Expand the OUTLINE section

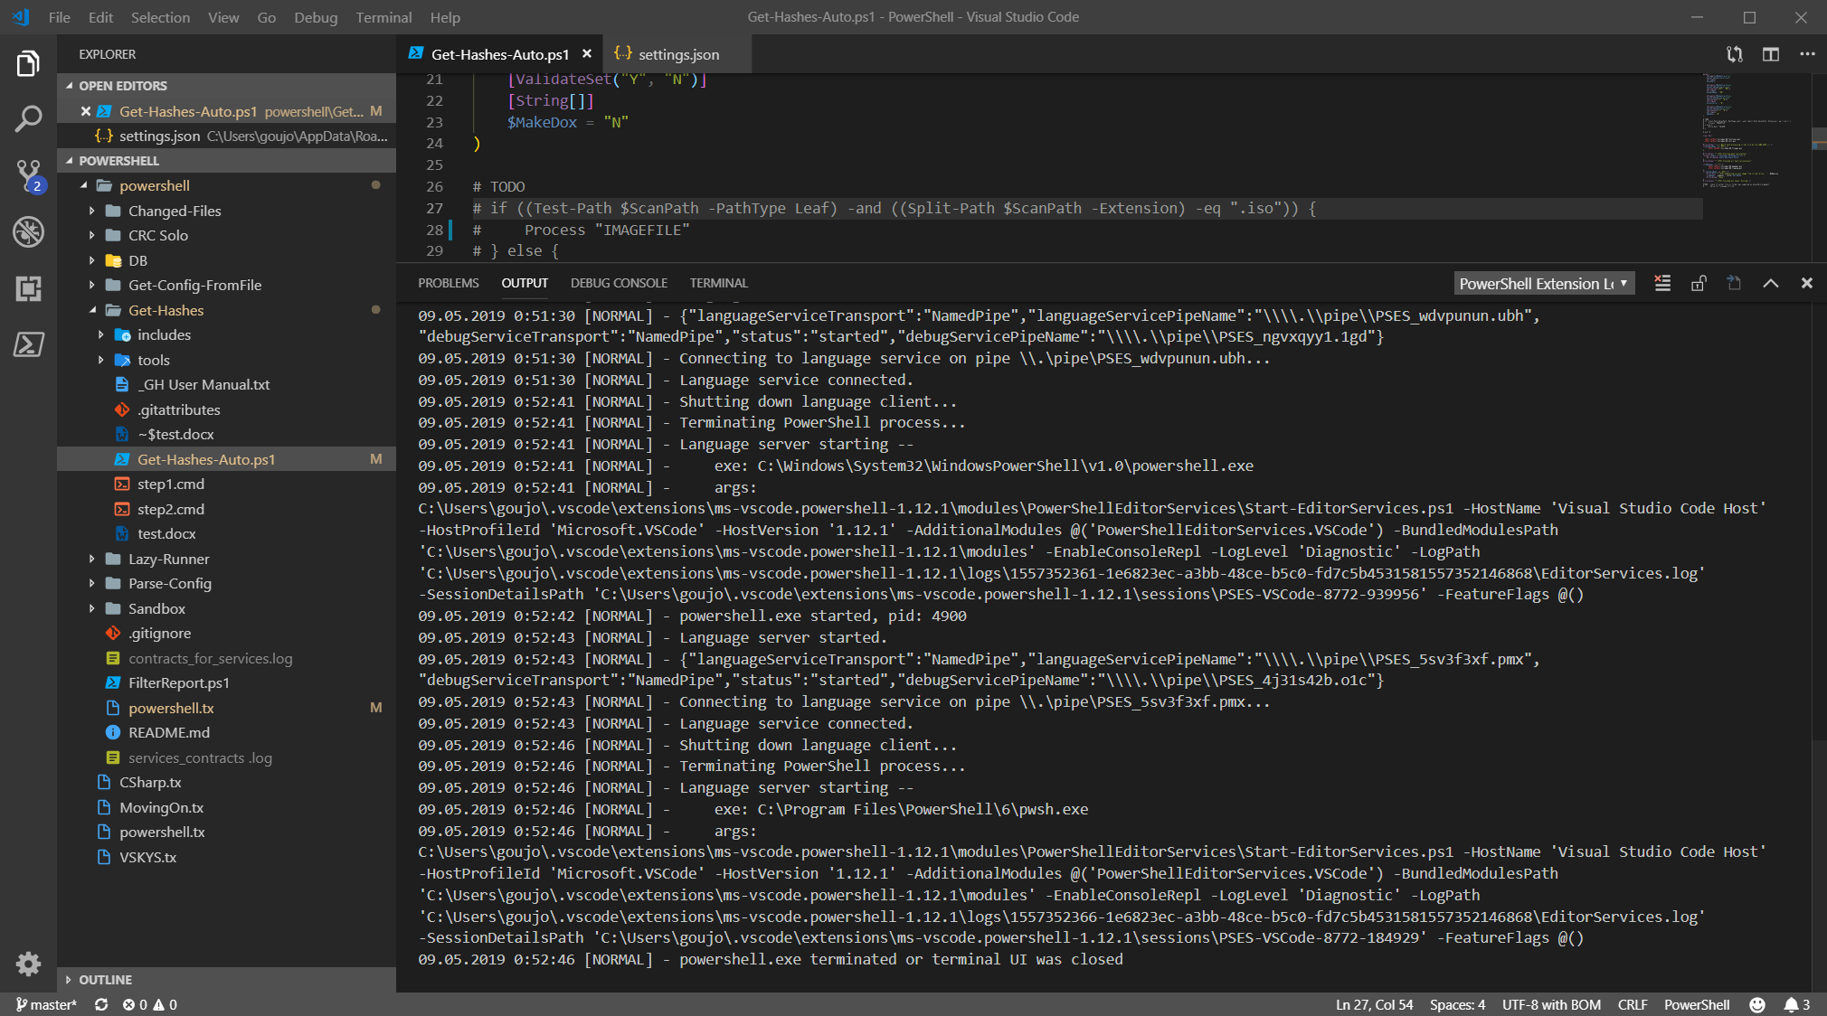coord(105,980)
